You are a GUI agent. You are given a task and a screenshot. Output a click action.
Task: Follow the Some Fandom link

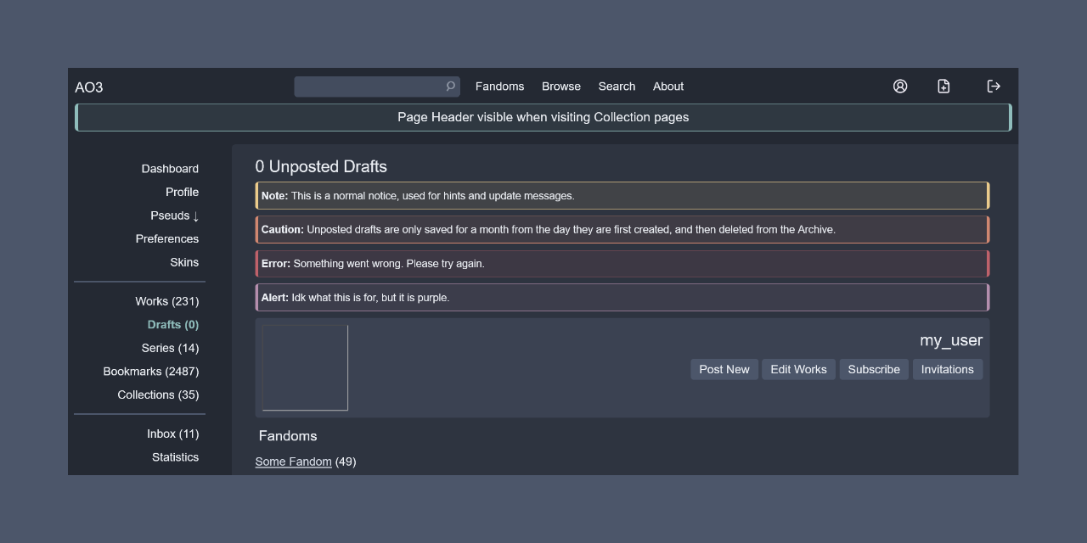click(293, 462)
